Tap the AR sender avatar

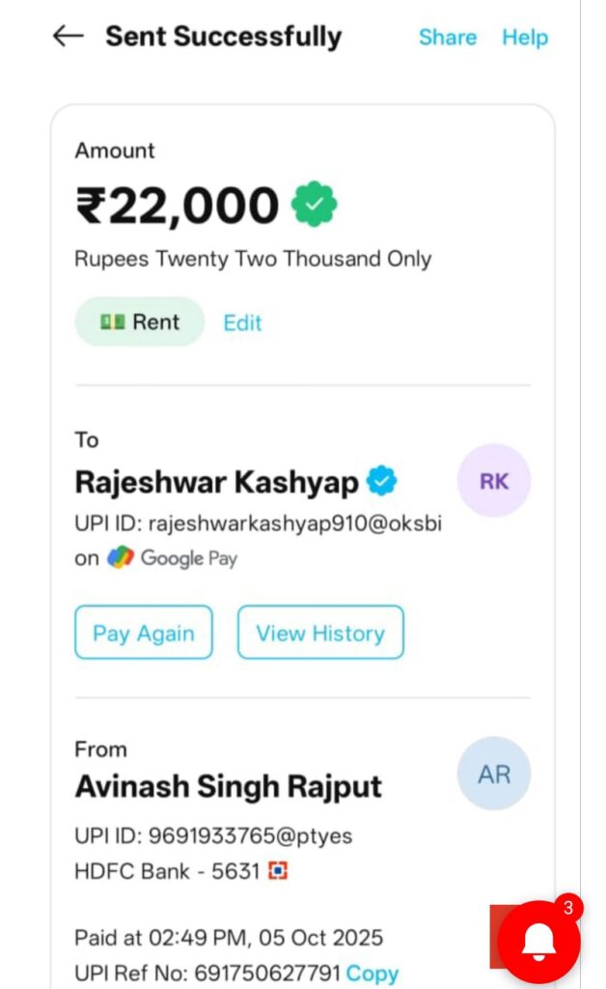[x=493, y=774]
